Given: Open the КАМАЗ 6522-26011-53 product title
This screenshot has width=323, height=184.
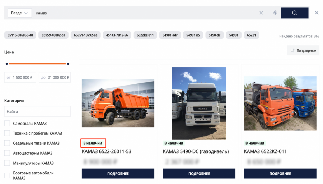Looking at the screenshot, I should coord(107,151).
